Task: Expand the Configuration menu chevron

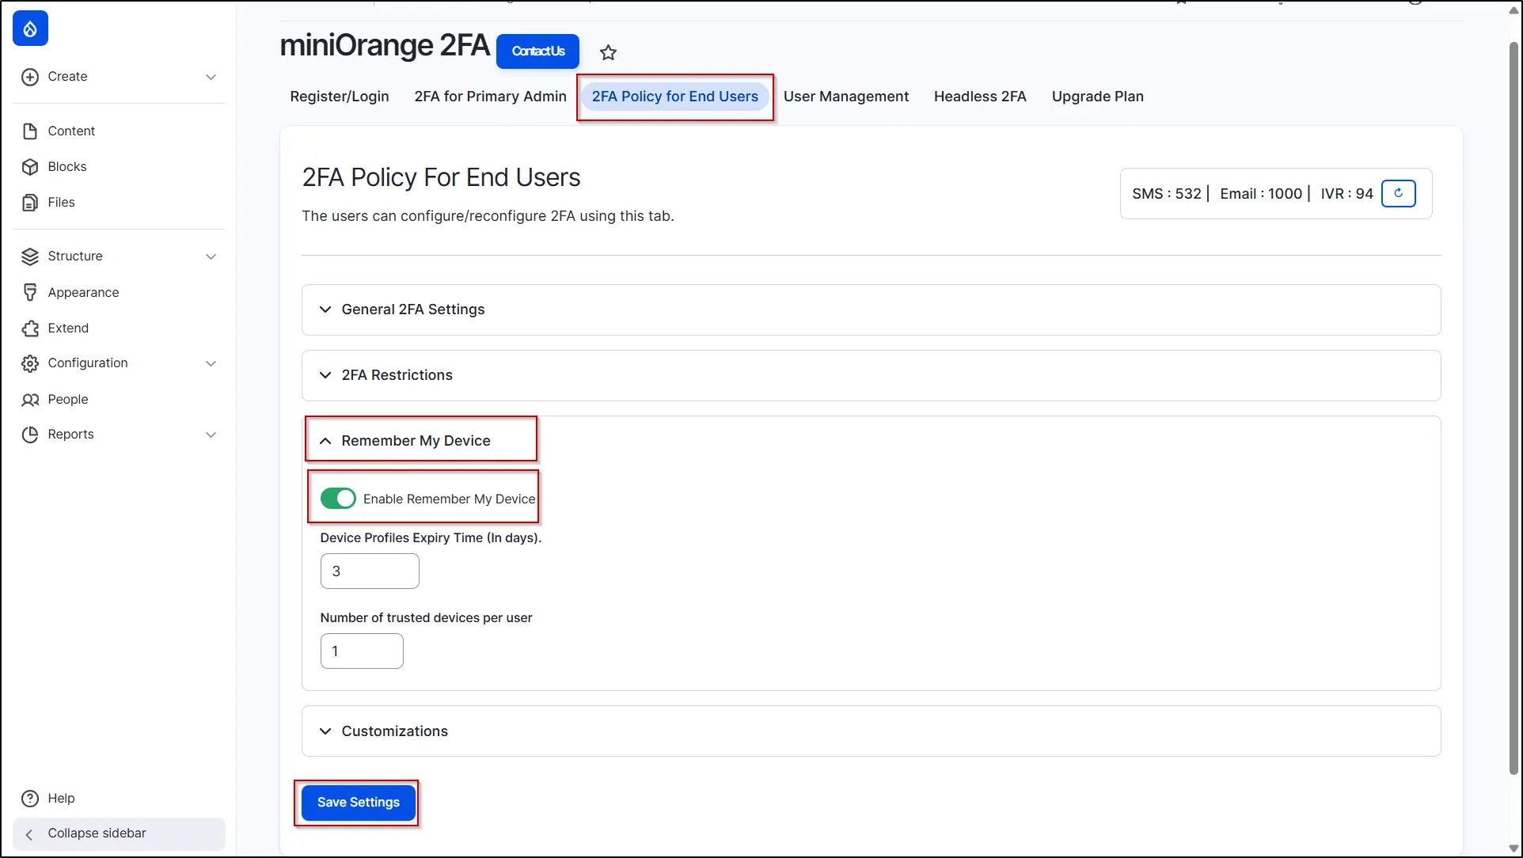Action: tap(211, 363)
